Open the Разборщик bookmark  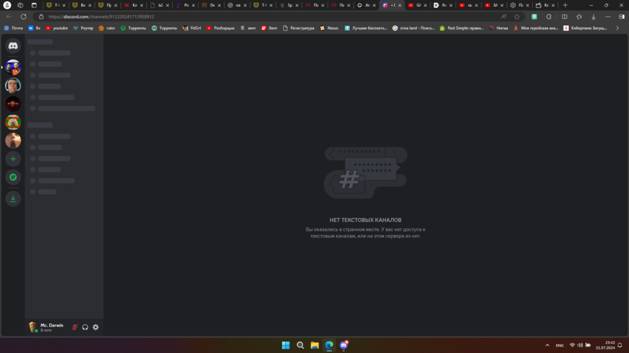[x=220, y=28]
